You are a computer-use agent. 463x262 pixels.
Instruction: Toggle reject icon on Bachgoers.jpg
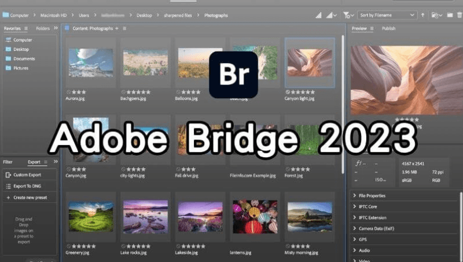click(123, 92)
